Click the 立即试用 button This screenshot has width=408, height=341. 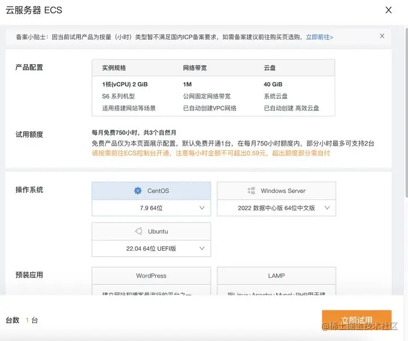pos(357,320)
